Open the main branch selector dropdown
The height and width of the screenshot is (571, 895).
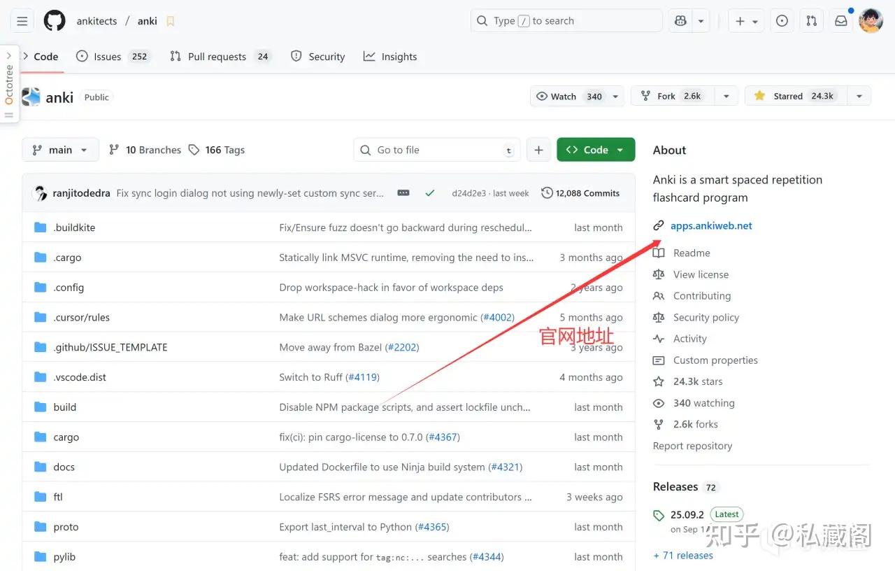[60, 150]
